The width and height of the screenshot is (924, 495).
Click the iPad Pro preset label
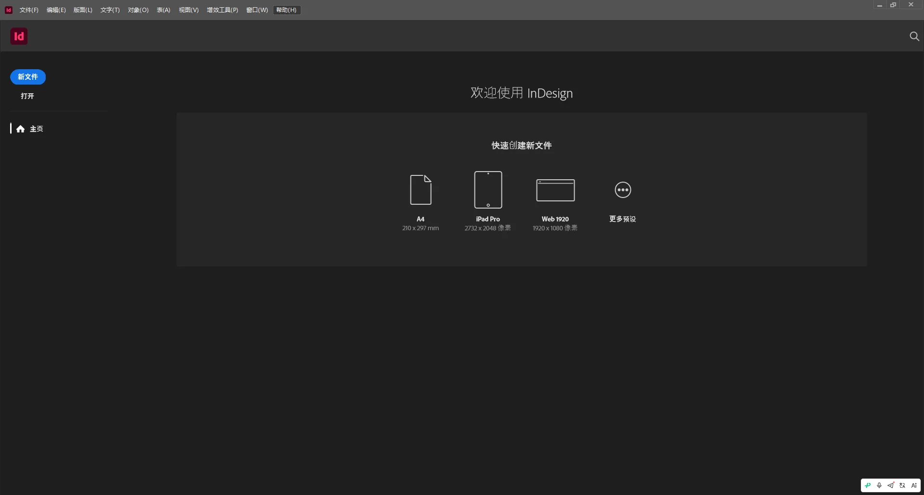[488, 219]
